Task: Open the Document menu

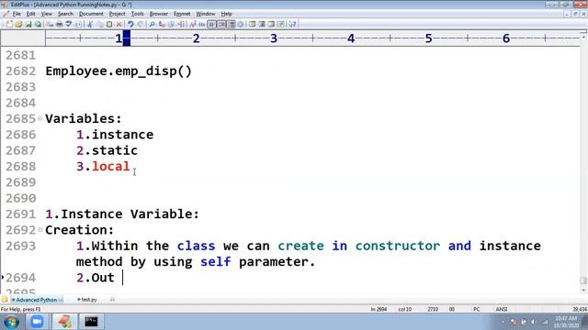Action: pos(91,14)
